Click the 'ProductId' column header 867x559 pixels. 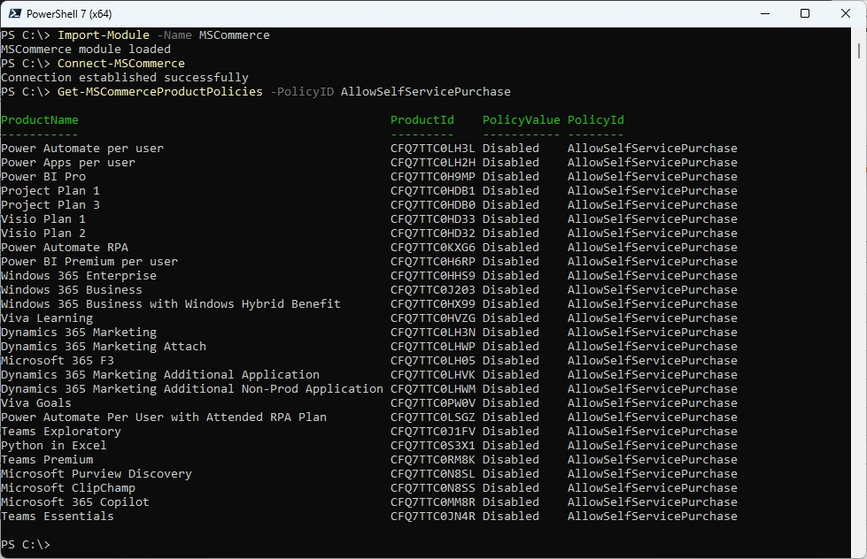tap(422, 120)
